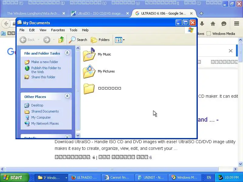Click the Share this folder icon

tap(27, 77)
